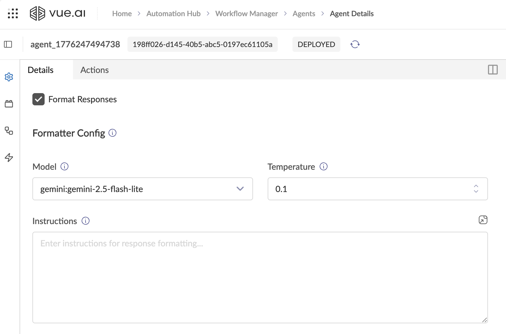This screenshot has width=506, height=334.
Task: Click the Agent Details breadcrumb
Action: pyautogui.click(x=352, y=14)
